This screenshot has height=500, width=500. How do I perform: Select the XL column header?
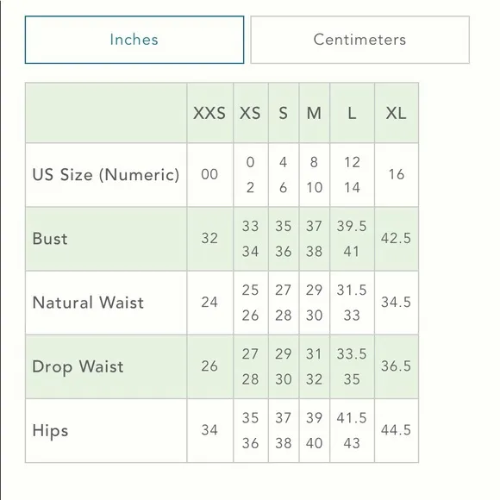(397, 113)
